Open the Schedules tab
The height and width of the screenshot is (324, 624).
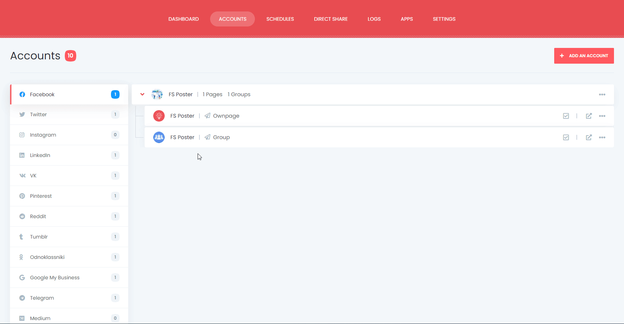click(x=280, y=19)
